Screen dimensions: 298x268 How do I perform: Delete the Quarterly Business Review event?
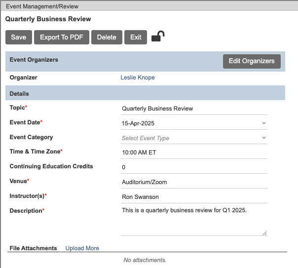pyautogui.click(x=107, y=38)
